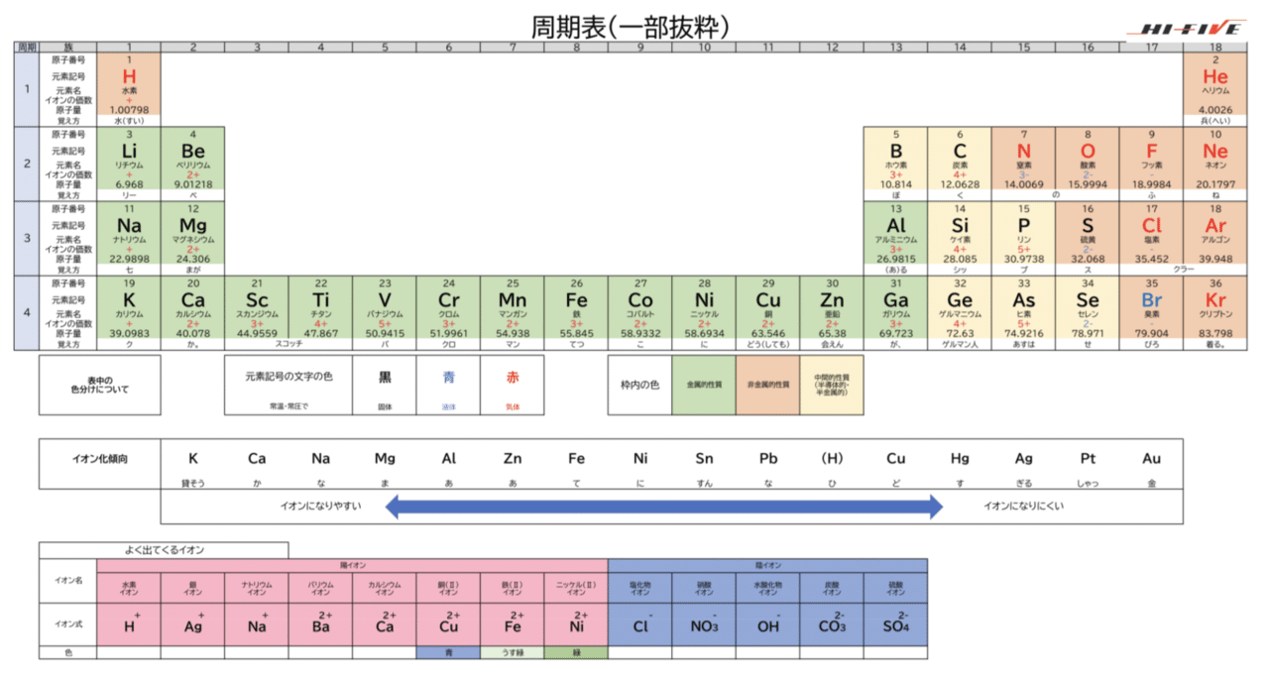
Task: Click the 非金属的性質 legend box
Action: click(x=768, y=385)
